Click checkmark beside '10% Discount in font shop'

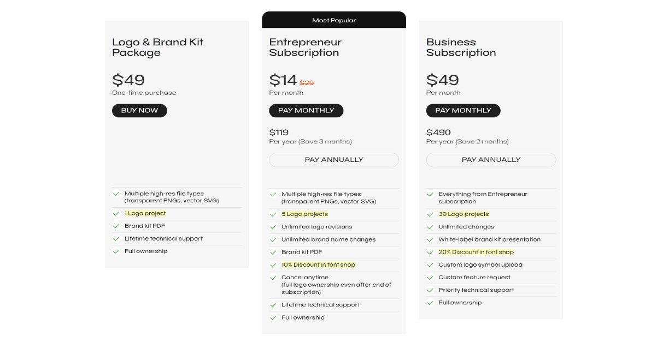273,265
